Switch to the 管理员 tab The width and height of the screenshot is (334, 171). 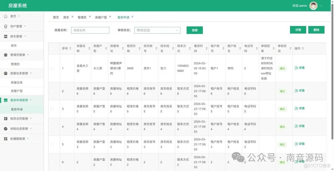(x=82, y=17)
